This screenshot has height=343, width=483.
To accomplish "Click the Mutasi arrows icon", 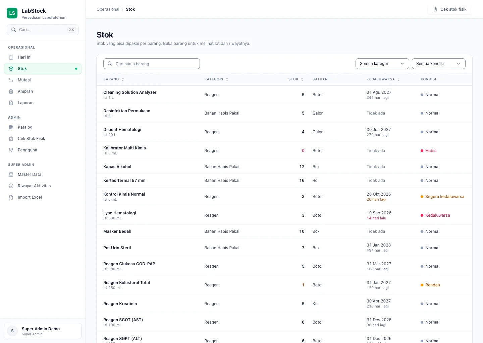I will point(11,80).
